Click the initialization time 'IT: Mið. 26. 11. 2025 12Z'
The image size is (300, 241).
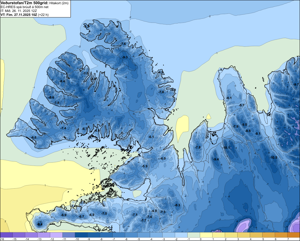[19, 11]
